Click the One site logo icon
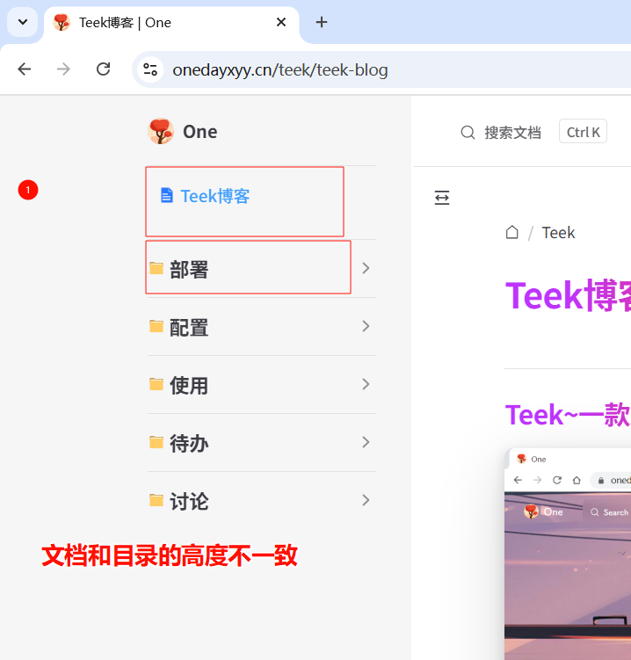This screenshot has height=660, width=631. tap(161, 131)
